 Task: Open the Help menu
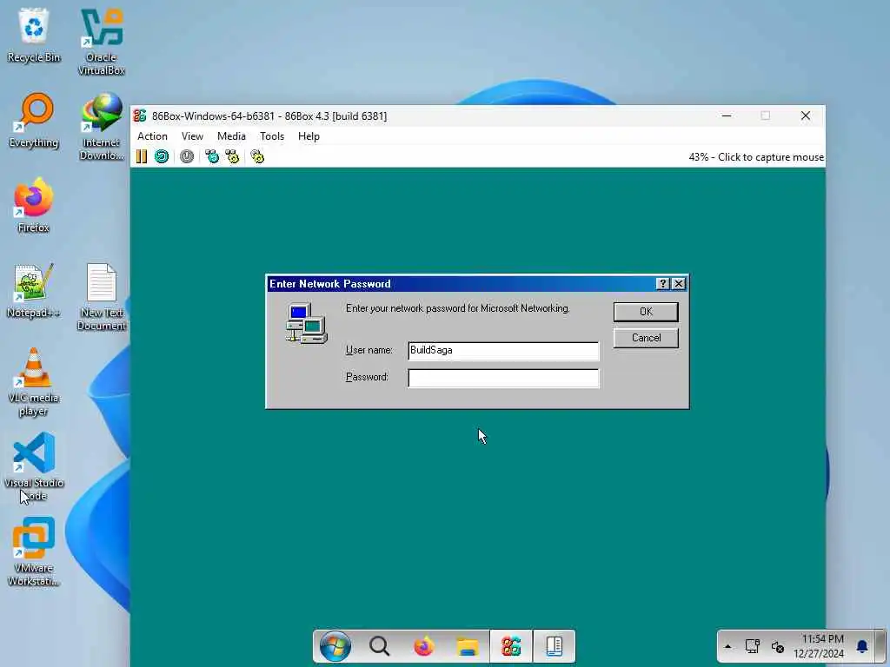point(309,136)
